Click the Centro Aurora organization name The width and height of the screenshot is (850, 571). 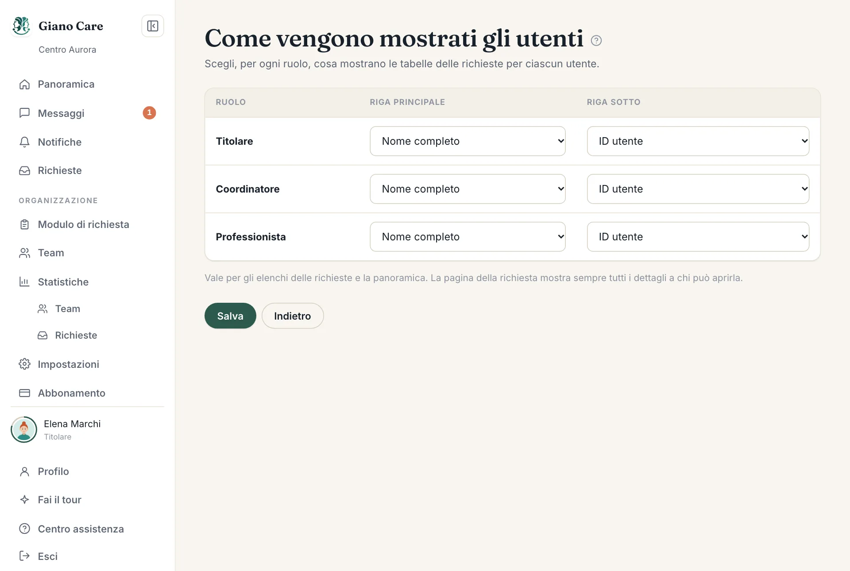(x=67, y=50)
